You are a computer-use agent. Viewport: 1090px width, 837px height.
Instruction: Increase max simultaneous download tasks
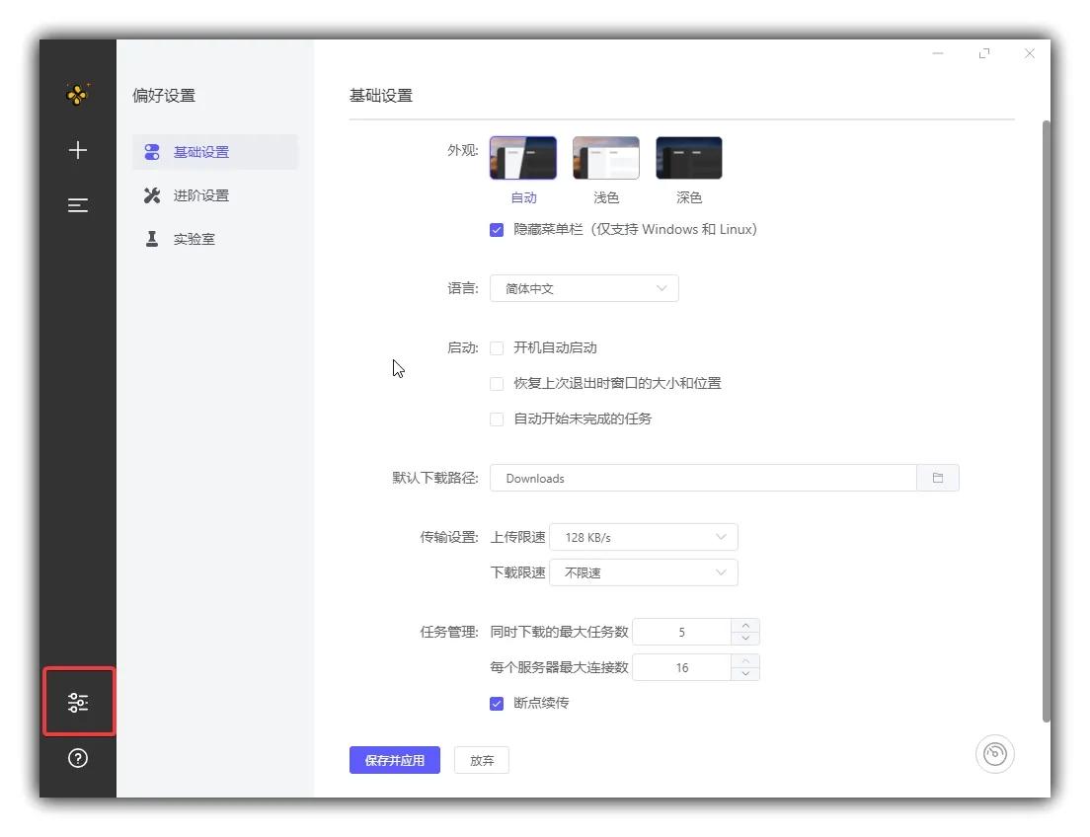pyautogui.click(x=745, y=625)
